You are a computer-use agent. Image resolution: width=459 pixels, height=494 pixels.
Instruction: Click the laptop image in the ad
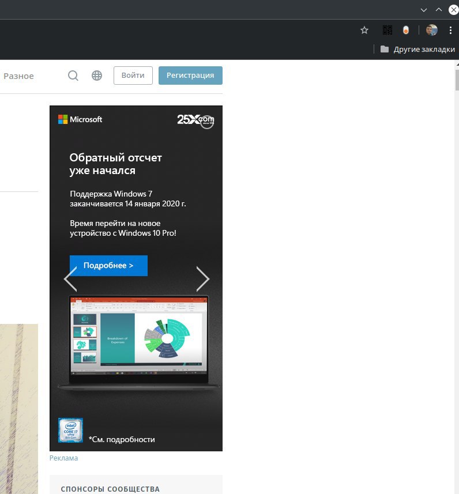(x=138, y=343)
